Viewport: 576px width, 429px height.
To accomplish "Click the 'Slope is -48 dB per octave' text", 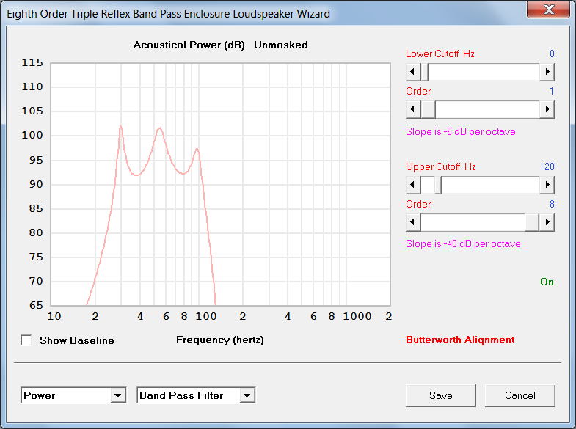I will (463, 244).
